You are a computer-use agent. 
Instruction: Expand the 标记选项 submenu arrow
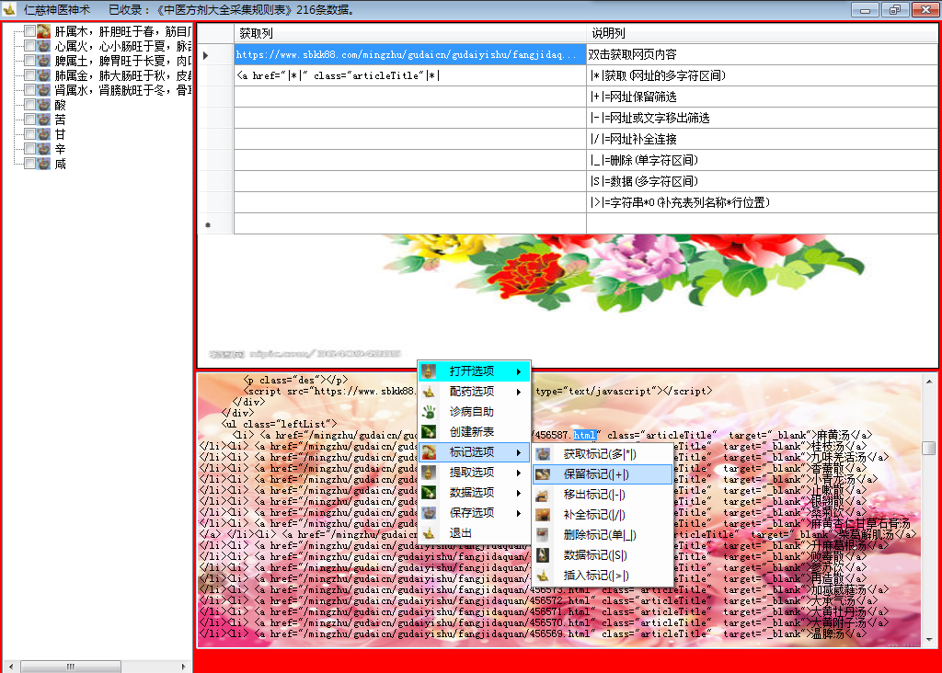[x=519, y=452]
